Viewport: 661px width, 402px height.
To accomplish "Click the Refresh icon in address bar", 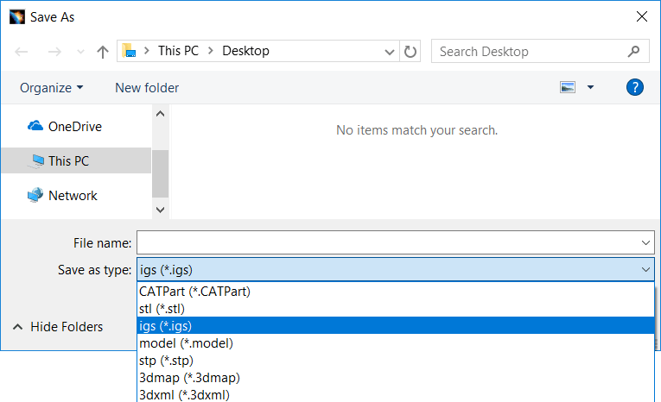I will (411, 52).
